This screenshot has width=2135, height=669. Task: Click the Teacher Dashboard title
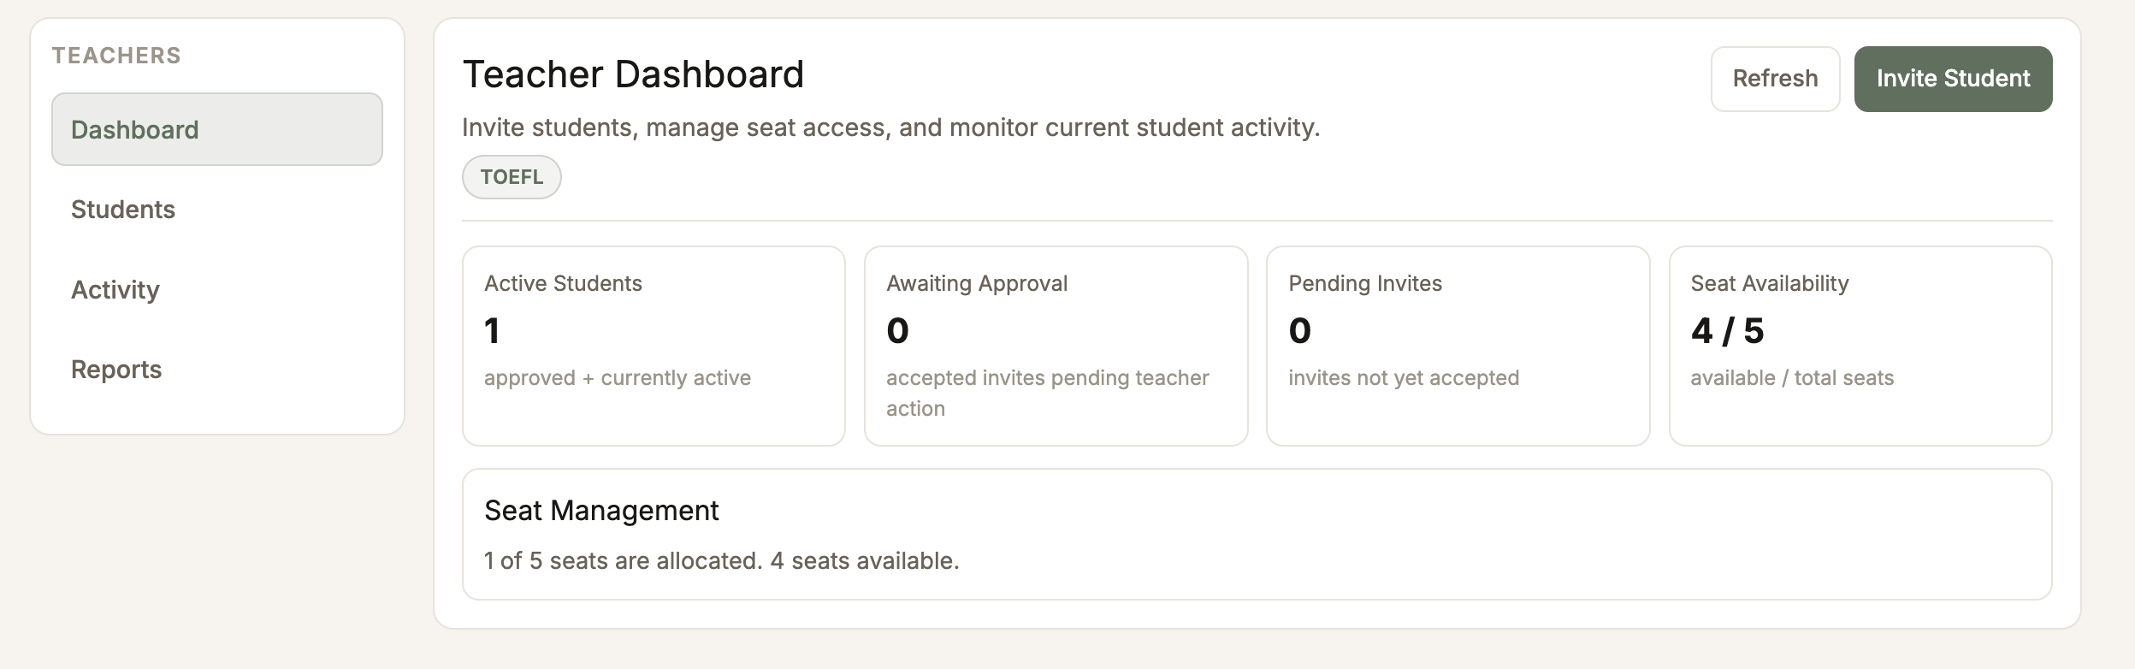tap(632, 74)
